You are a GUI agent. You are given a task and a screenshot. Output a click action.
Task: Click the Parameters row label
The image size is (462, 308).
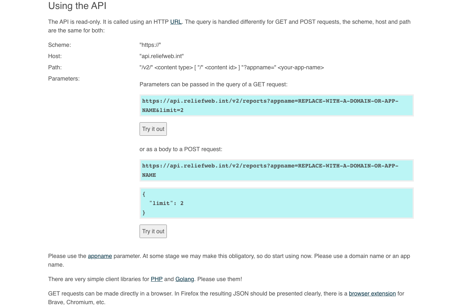tap(64, 79)
